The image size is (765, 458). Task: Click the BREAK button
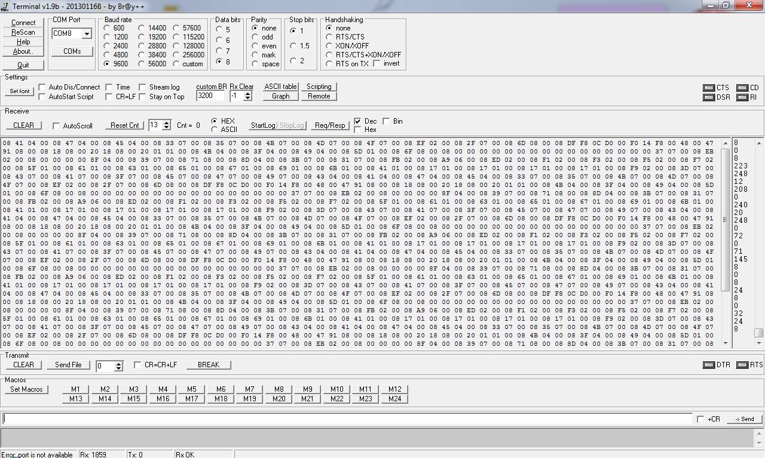209,365
